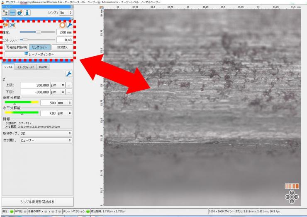
Task: Click the '予想時間: 5.7 - 7.5 s' text
Action: tap(18, 123)
